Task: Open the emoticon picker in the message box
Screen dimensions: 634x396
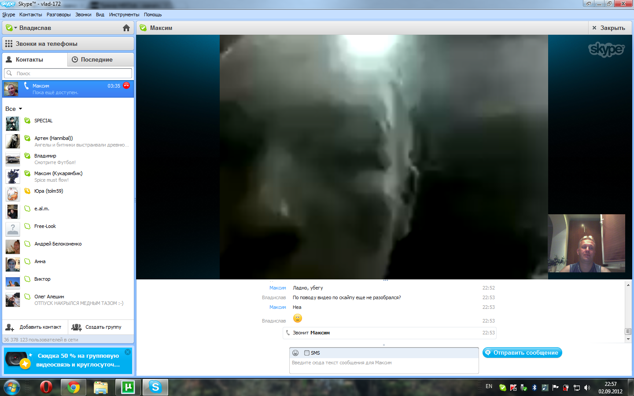Action: point(295,353)
